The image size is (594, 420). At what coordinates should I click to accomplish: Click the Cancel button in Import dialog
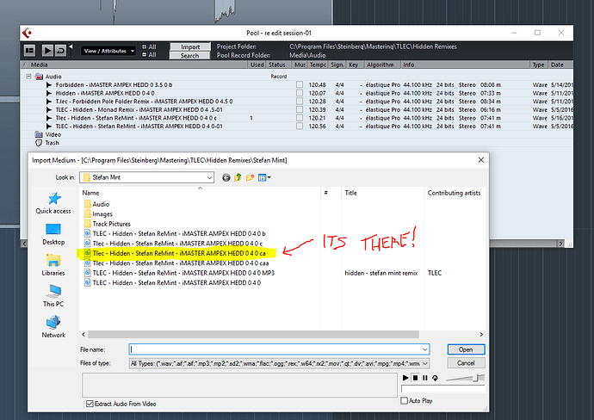coord(466,363)
